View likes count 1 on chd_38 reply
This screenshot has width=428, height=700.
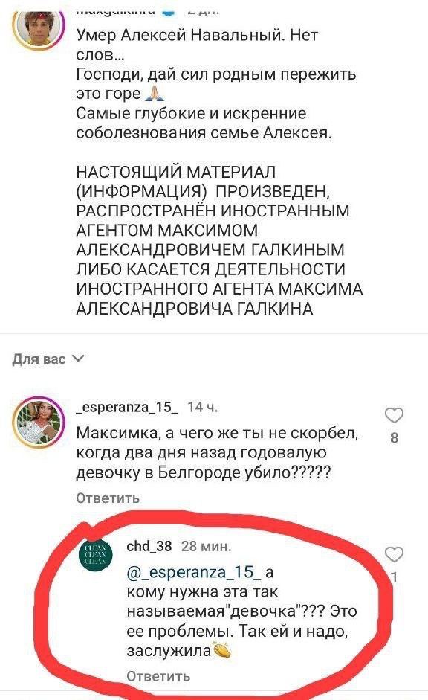click(x=394, y=577)
